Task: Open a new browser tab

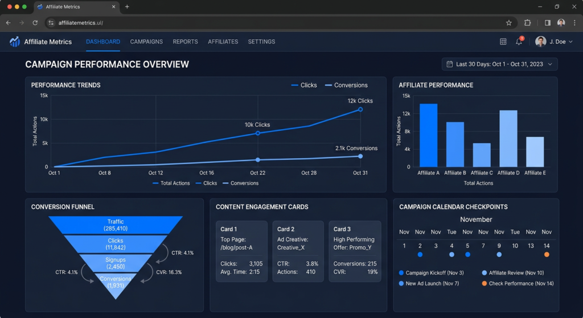Action: (127, 7)
